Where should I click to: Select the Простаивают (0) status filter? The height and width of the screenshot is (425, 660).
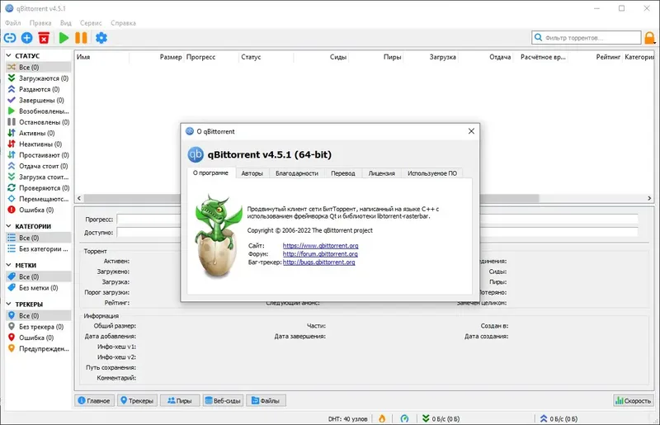click(x=38, y=155)
